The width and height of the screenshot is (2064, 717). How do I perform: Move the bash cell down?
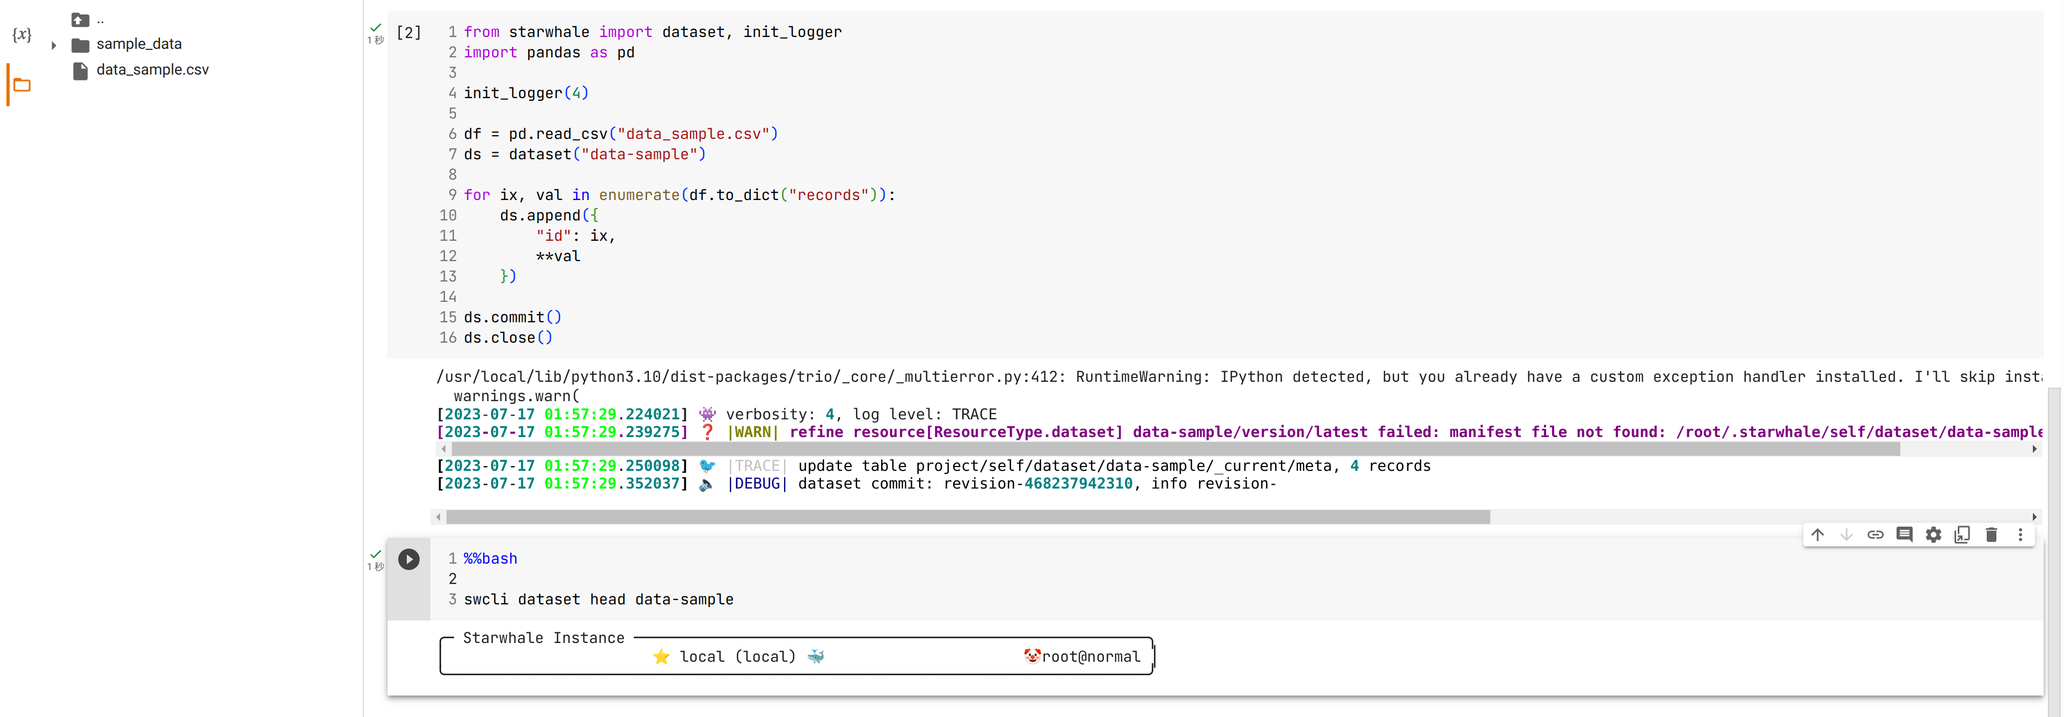[x=1847, y=535]
